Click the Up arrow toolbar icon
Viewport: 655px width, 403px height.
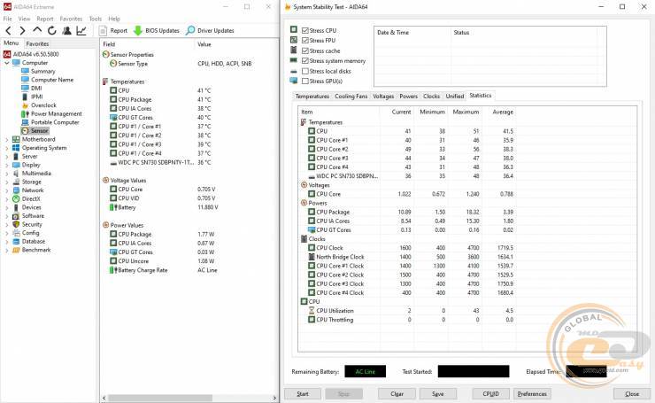point(37,30)
